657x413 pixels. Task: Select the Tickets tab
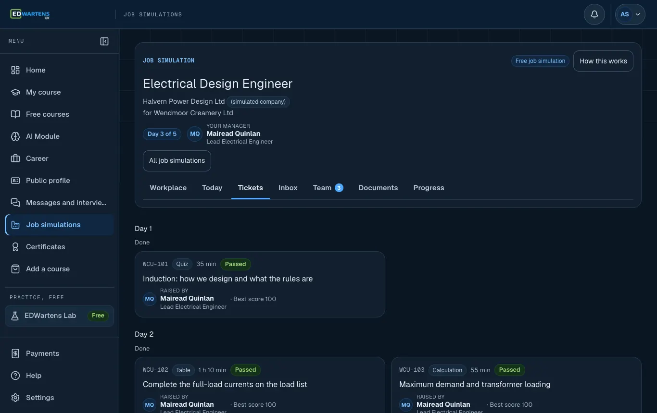pos(251,188)
